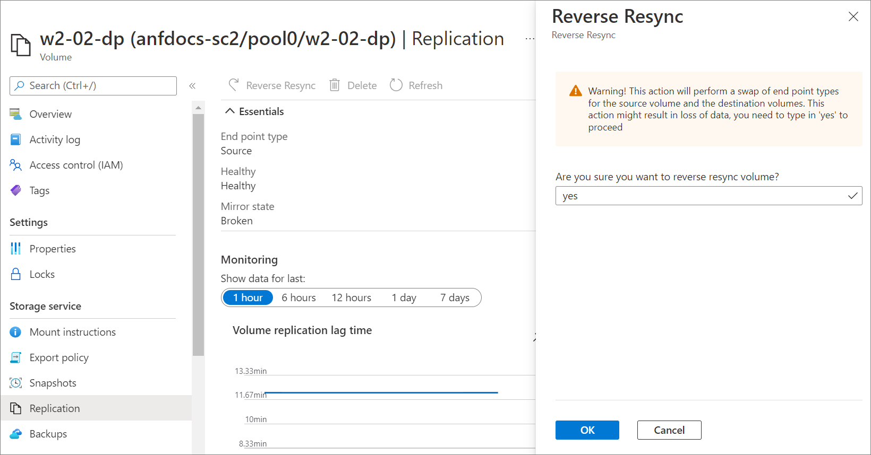Select the 7 days time range

click(455, 297)
